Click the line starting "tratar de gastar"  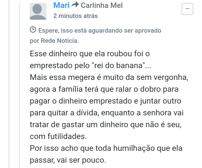[x=105, y=125]
